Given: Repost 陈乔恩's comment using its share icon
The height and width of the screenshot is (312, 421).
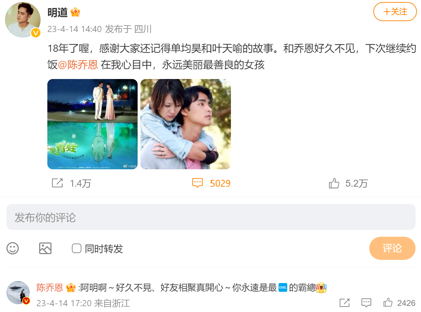Looking at the screenshot, I should [x=345, y=302].
